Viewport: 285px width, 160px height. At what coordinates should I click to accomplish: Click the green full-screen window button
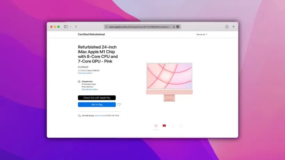58,27
